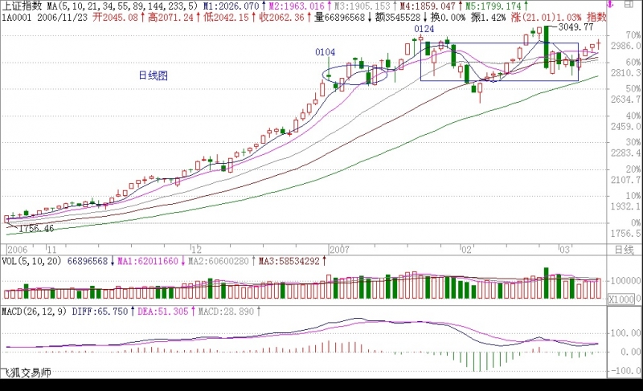The height and width of the screenshot is (391, 643).
Task: Click the 03 month marker on time axis
Action: [565, 250]
